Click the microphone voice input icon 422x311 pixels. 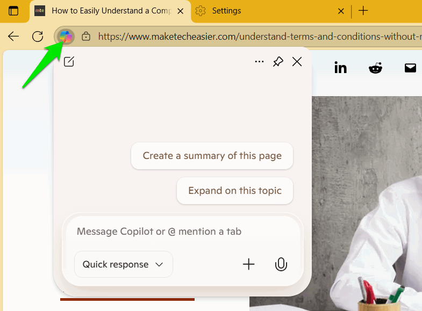[x=281, y=264]
